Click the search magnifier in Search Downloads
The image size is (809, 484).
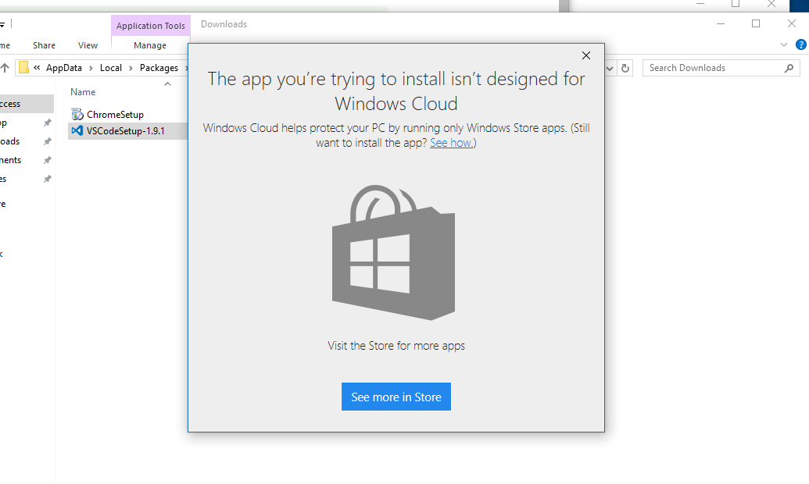click(789, 68)
